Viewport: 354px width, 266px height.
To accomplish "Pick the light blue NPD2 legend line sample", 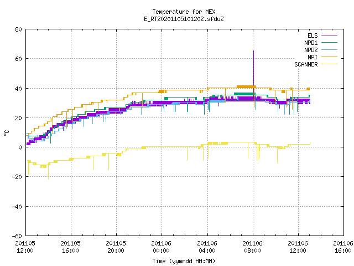I will point(329,49).
